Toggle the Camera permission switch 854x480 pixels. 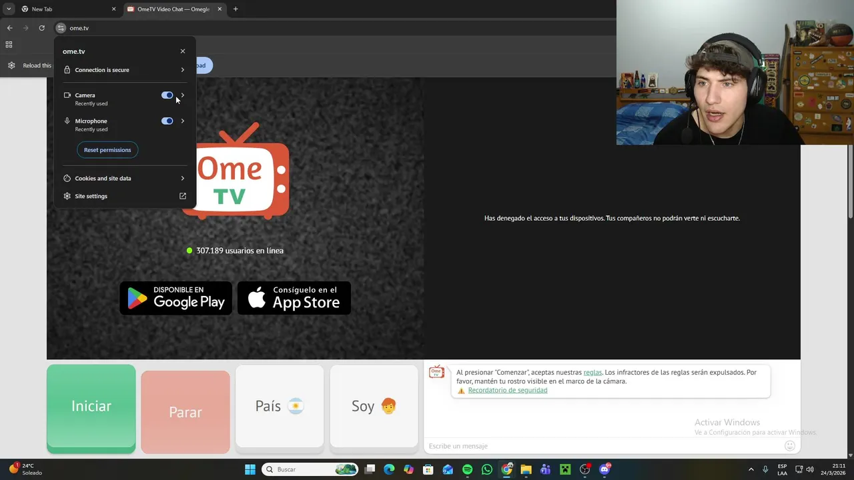coord(167,95)
